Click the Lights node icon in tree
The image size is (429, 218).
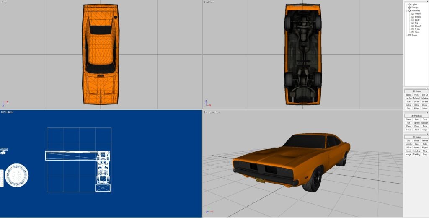pos(409,5)
